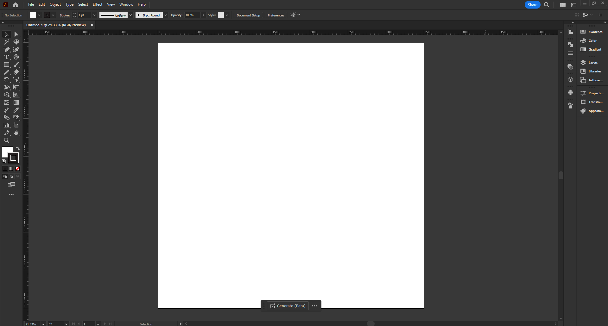This screenshot has width=608, height=326.
Task: Select the Zoom magnifier tool
Action: click(6, 140)
